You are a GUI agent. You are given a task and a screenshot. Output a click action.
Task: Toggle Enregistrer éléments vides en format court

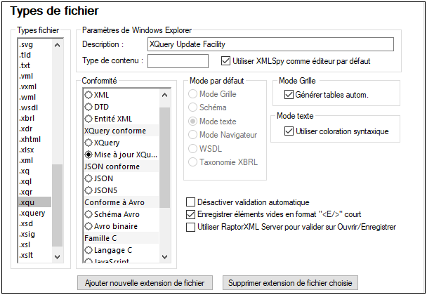pyautogui.click(x=191, y=214)
